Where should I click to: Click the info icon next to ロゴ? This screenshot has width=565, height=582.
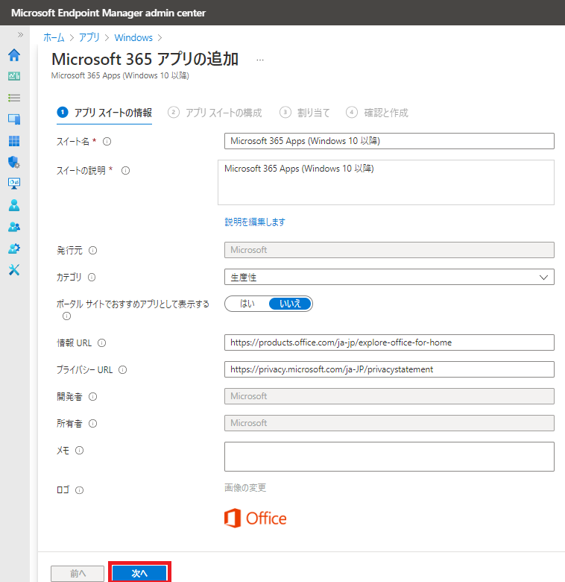[x=79, y=490]
